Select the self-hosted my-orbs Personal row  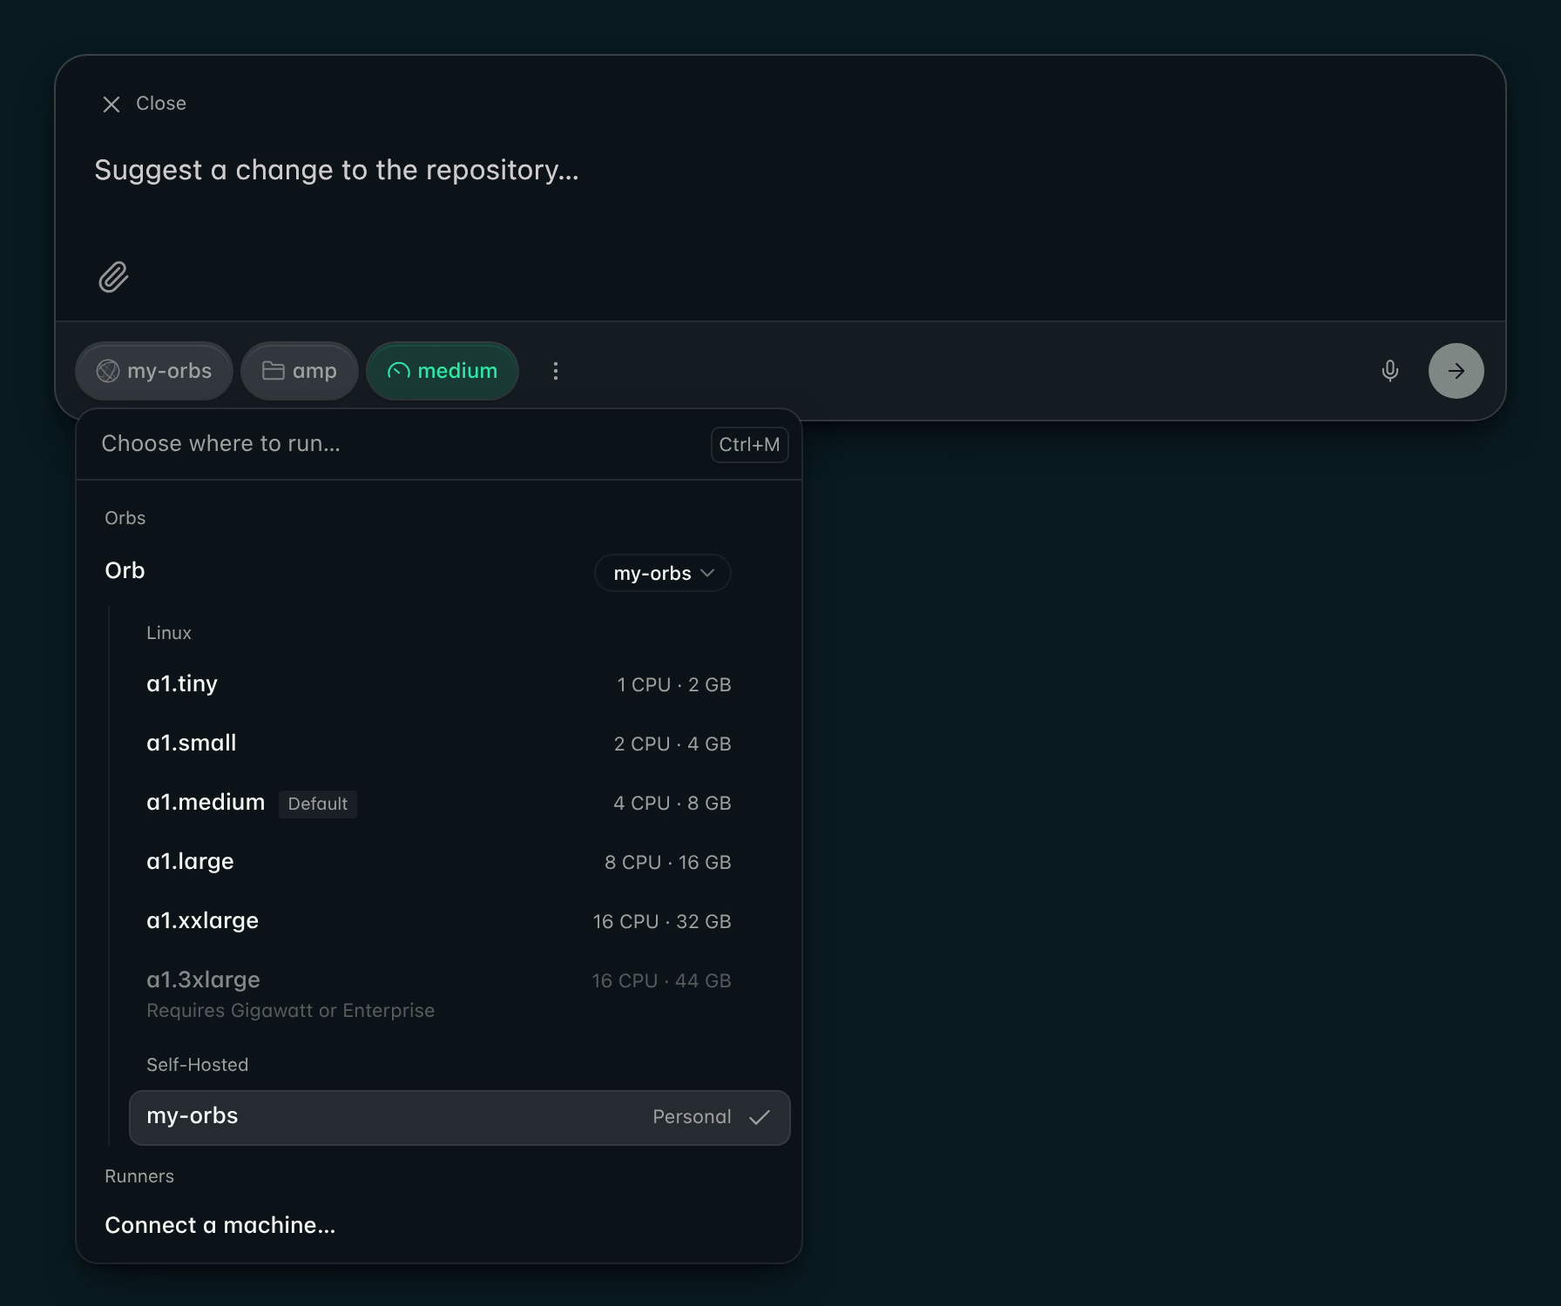tap(460, 1117)
